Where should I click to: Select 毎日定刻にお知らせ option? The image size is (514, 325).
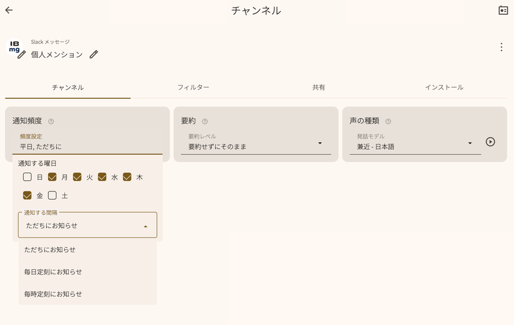pos(87,272)
